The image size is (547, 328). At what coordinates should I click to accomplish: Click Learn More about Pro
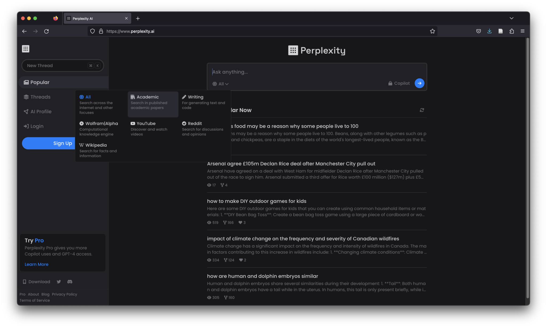tap(36, 264)
